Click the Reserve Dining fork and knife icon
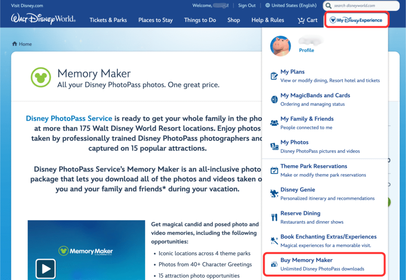 point(274,217)
